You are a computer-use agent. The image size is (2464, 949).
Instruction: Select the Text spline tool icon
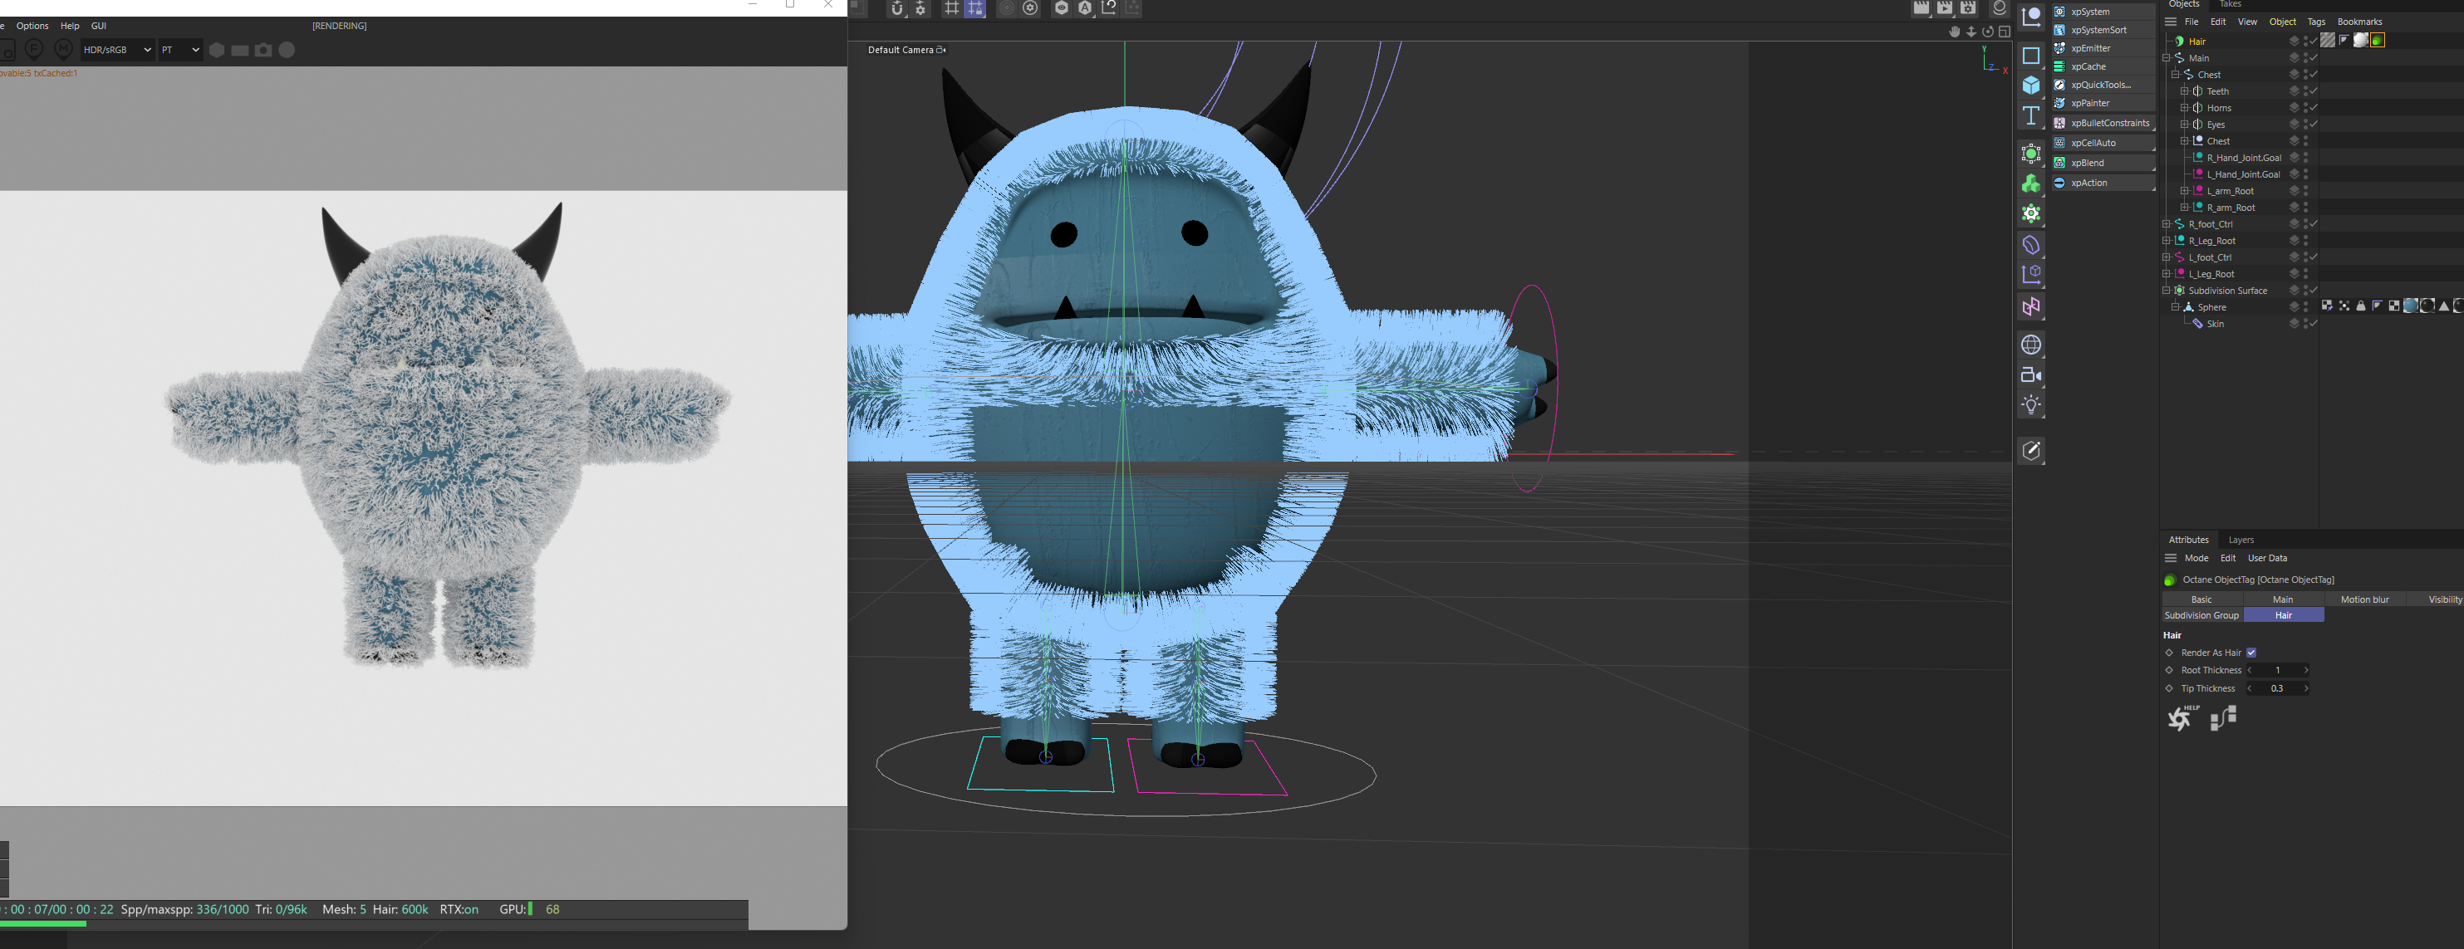[x=2030, y=115]
